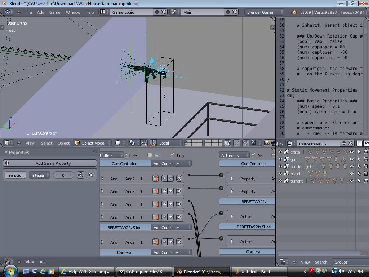Open the Local orientation dropdown
This screenshot has height=277, width=369.
169,143
